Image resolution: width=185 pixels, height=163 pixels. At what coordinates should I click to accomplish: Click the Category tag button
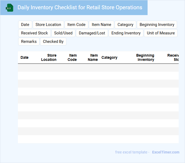click(125, 25)
